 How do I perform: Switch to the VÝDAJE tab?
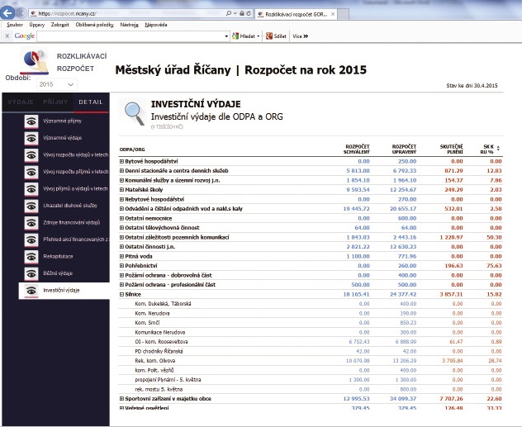coord(21,102)
